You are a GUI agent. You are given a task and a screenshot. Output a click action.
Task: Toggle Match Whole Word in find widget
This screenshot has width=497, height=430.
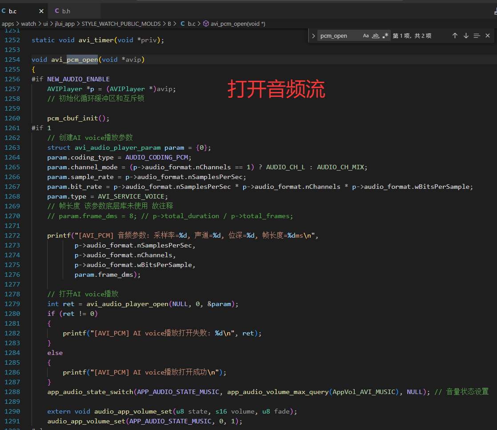click(x=376, y=36)
